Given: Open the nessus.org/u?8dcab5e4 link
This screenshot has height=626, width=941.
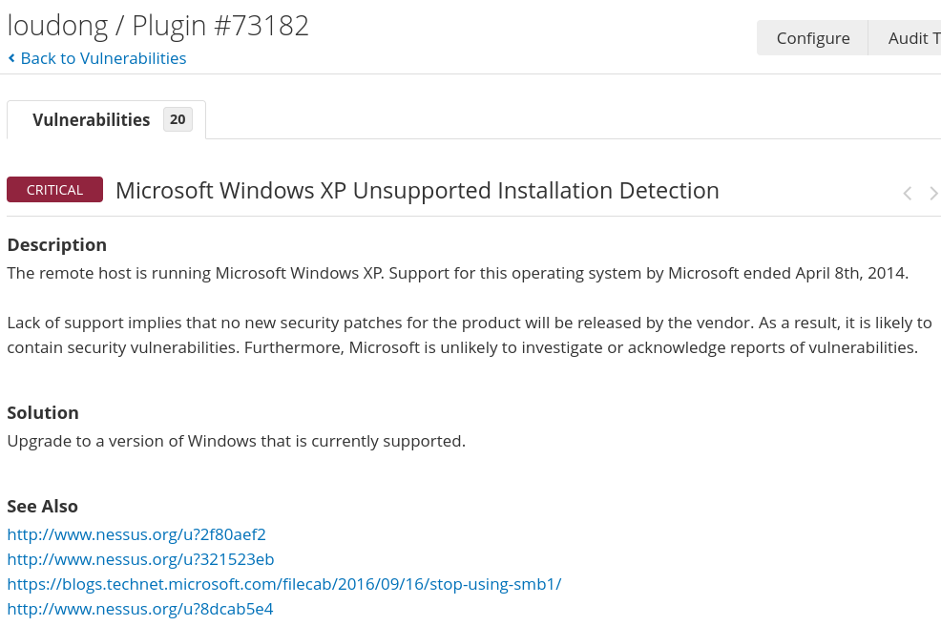Looking at the screenshot, I should tap(140, 609).
